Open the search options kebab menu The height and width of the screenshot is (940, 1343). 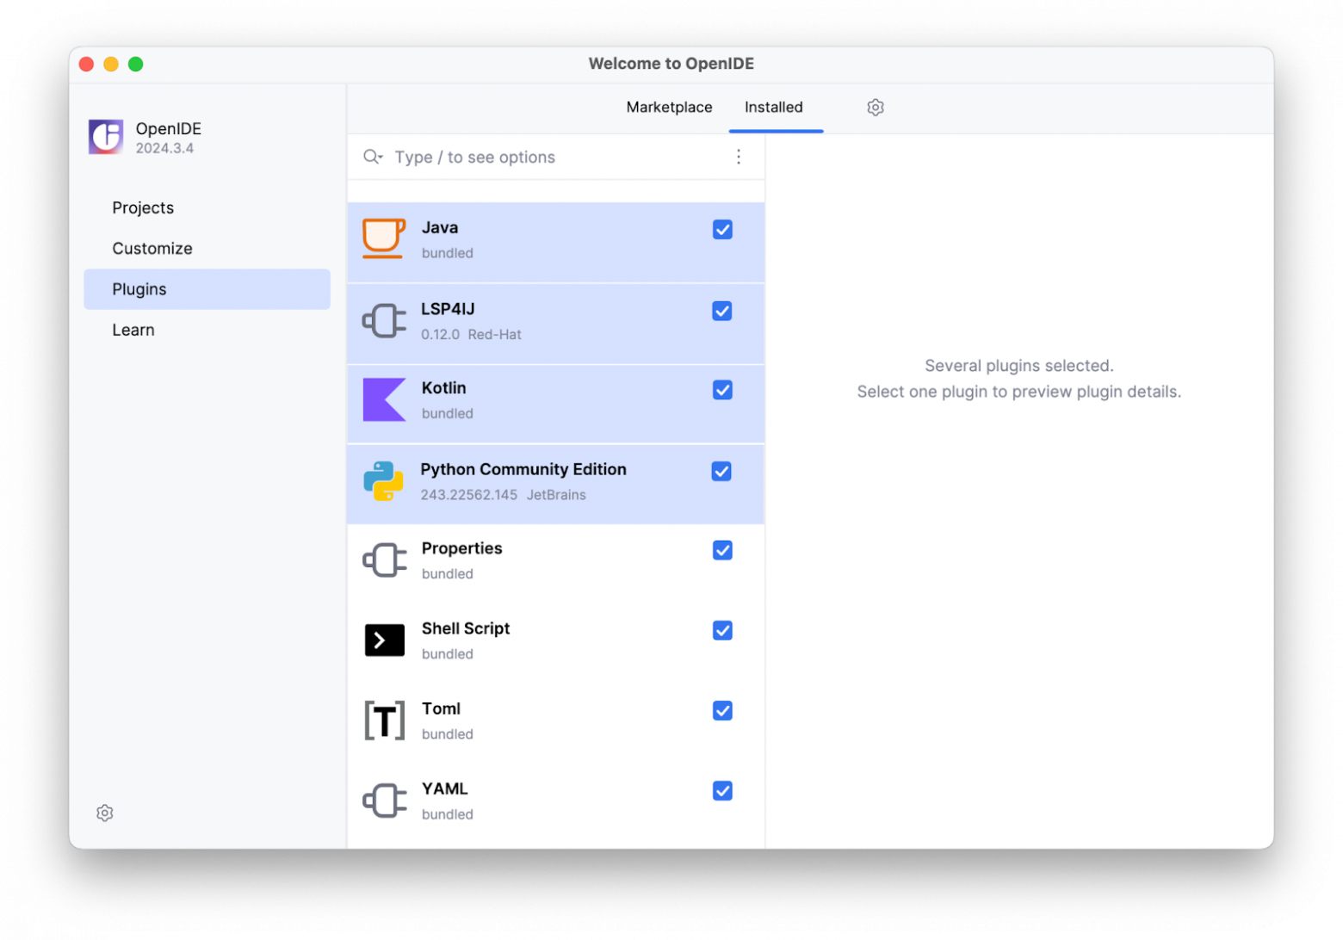click(739, 157)
